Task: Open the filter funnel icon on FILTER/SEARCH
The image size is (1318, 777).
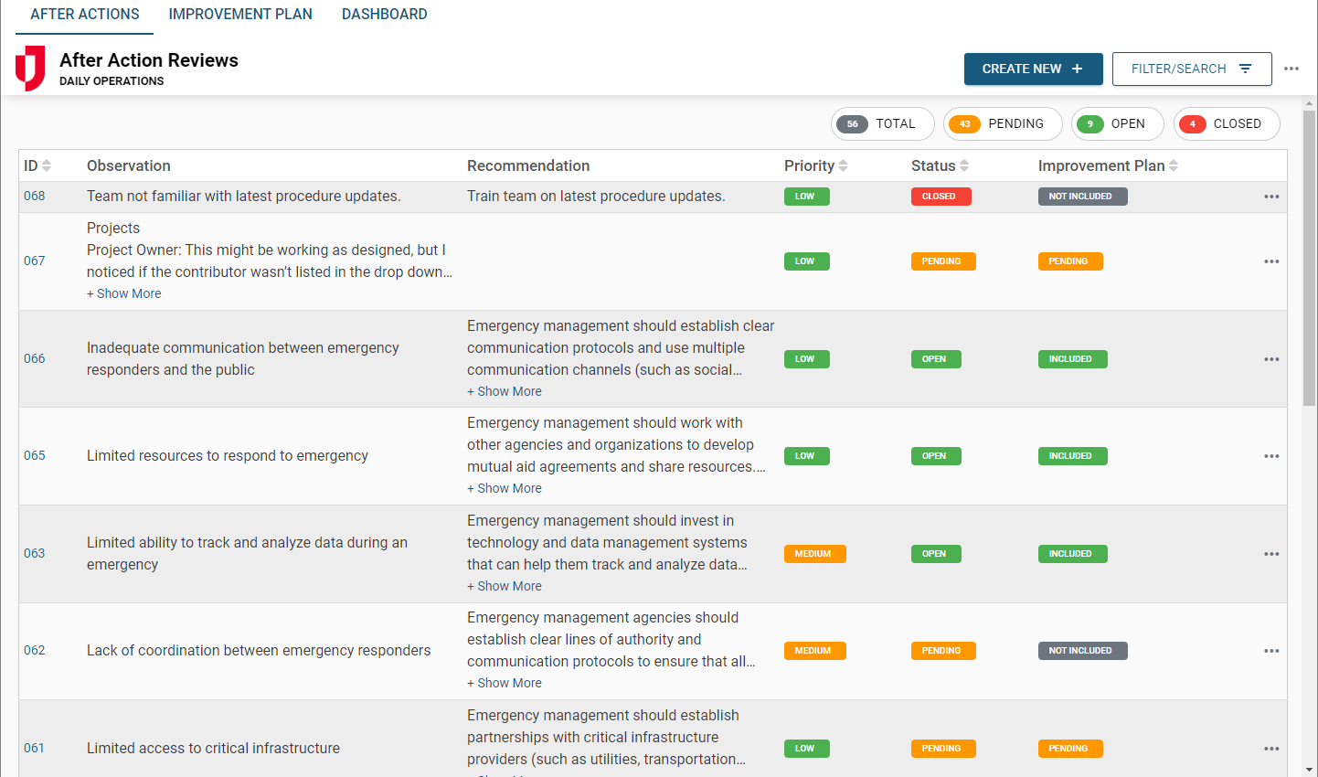Action: [1245, 69]
